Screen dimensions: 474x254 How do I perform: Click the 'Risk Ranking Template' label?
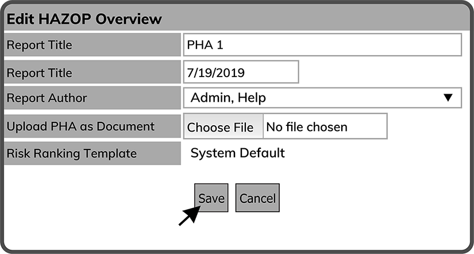click(x=72, y=153)
